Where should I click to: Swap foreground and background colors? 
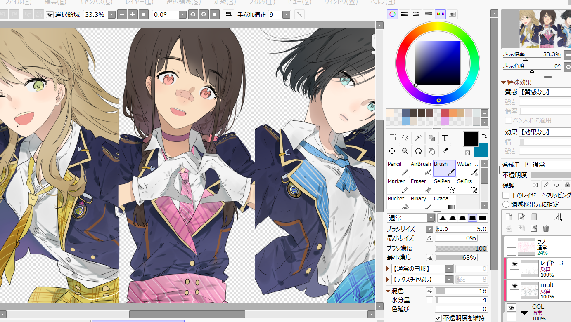[484, 136]
